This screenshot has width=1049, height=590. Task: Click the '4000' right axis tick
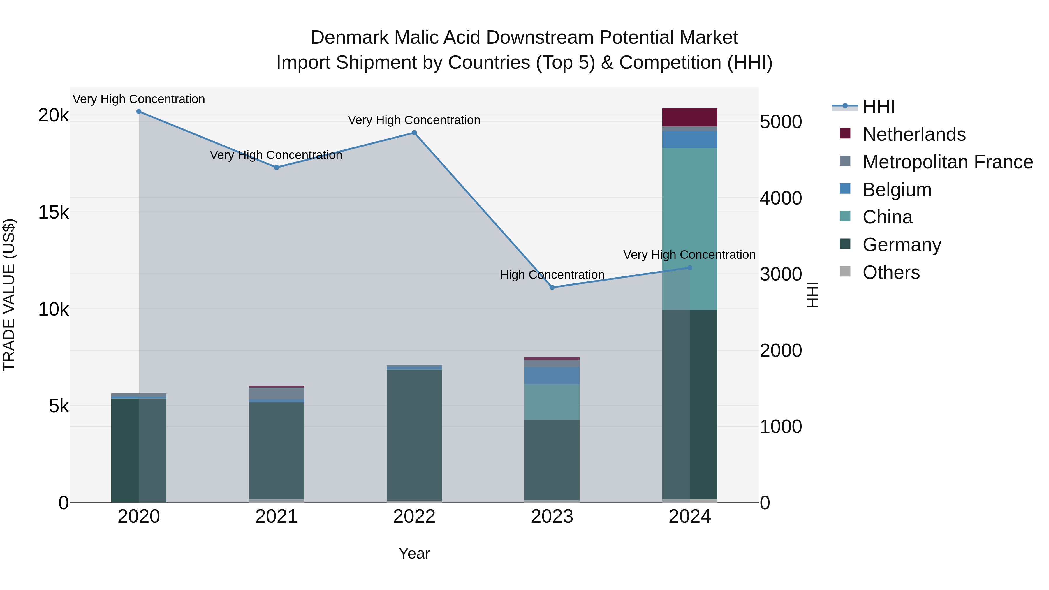coord(781,198)
